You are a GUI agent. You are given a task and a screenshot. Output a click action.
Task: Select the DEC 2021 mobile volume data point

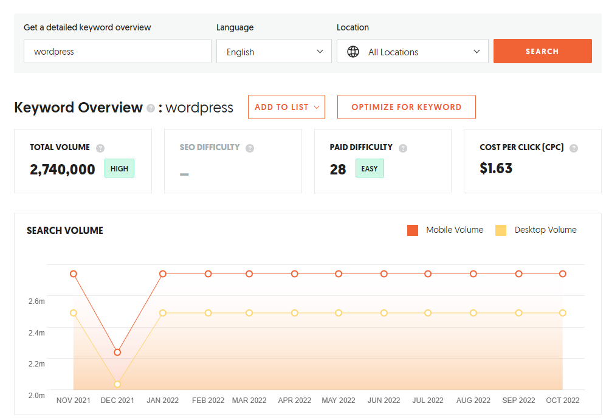117,352
